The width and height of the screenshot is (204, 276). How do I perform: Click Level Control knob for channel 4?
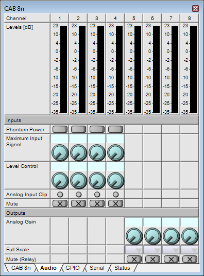115,181
